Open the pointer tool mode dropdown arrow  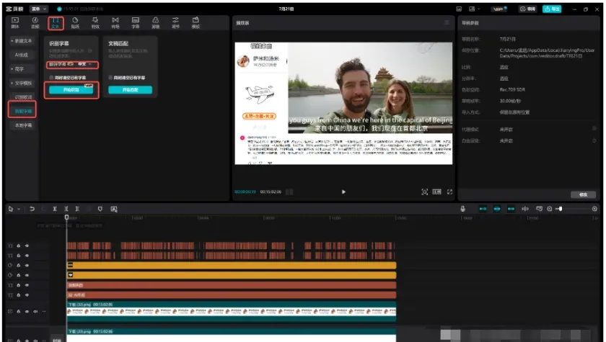(19, 209)
